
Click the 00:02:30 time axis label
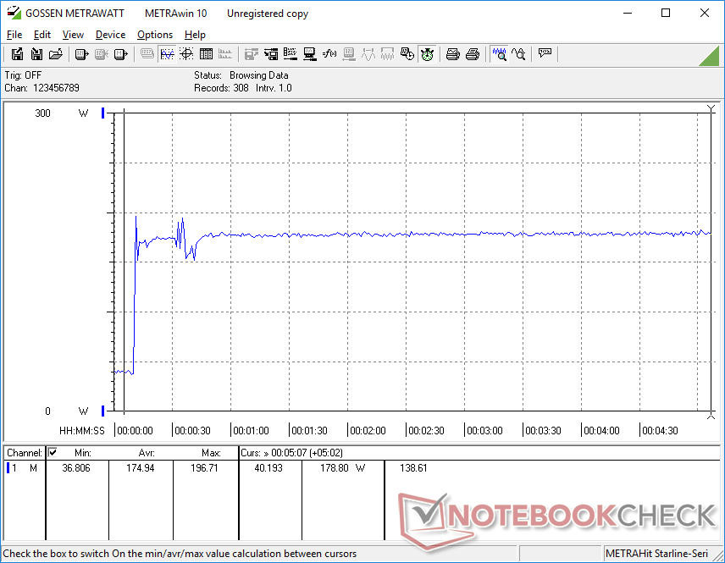coord(426,431)
